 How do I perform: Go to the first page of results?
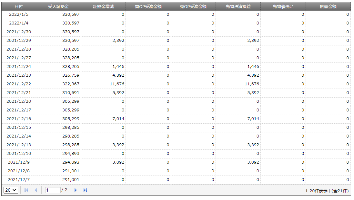tap(26, 190)
